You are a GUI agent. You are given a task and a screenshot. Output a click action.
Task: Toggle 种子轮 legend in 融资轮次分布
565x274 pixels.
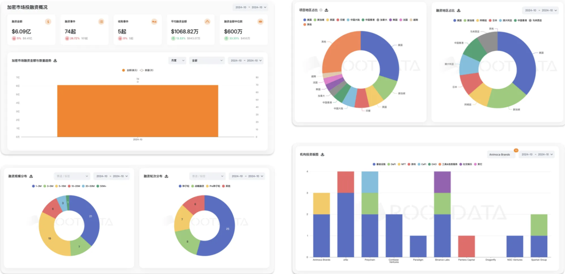coord(185,186)
